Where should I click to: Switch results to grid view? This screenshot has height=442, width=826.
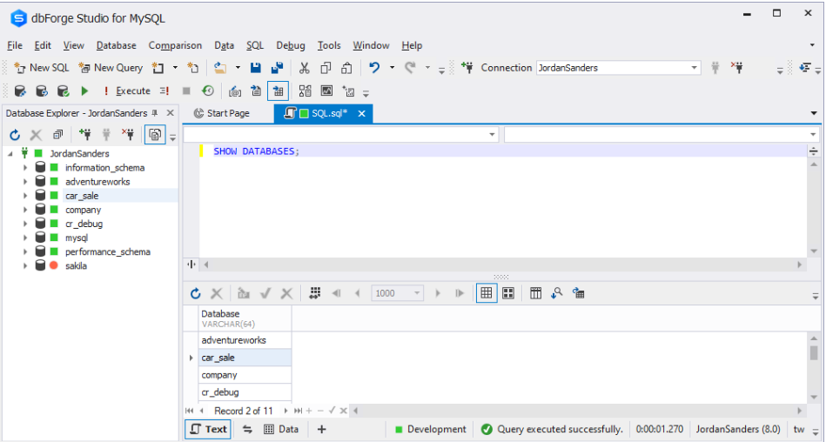coord(487,293)
